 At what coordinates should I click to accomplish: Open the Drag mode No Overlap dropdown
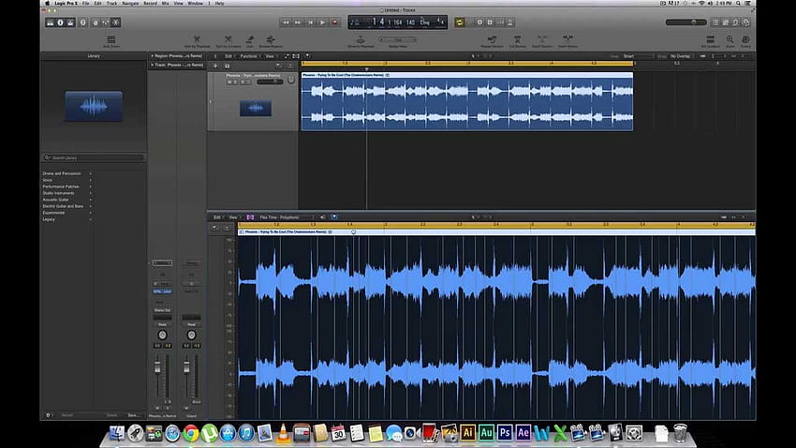683,56
